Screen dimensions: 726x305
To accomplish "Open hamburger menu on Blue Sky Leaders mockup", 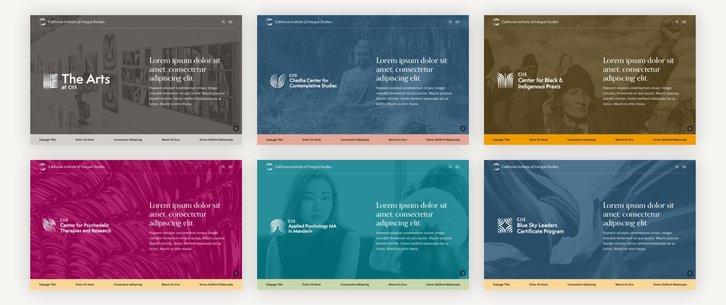I will pos(684,167).
